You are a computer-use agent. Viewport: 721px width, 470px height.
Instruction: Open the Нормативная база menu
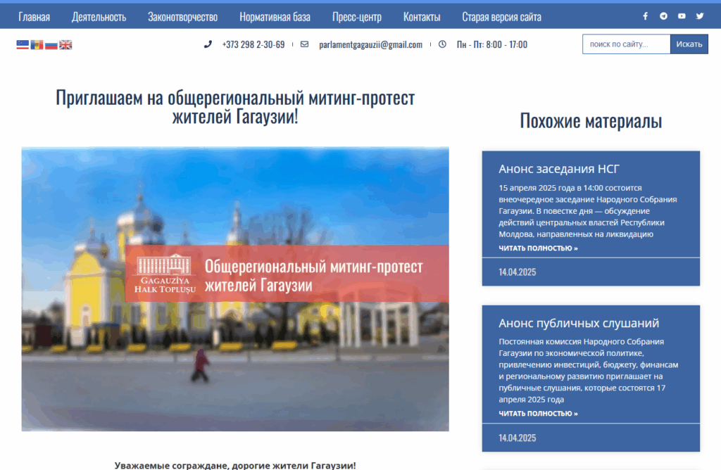[275, 17]
